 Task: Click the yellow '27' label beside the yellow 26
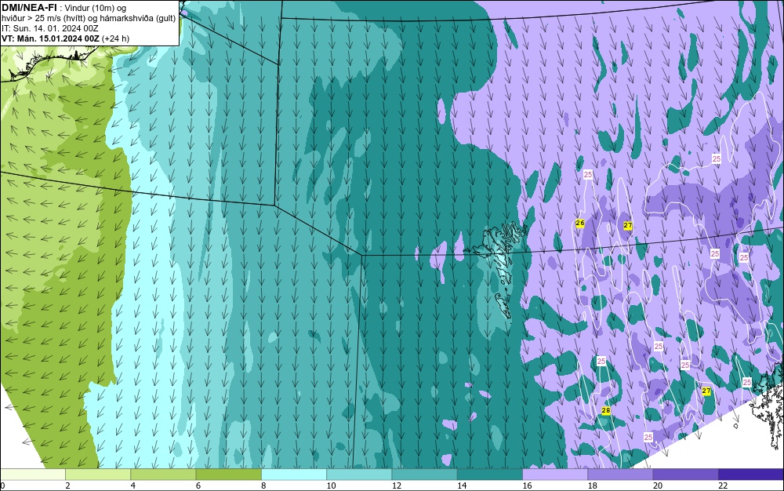627,226
